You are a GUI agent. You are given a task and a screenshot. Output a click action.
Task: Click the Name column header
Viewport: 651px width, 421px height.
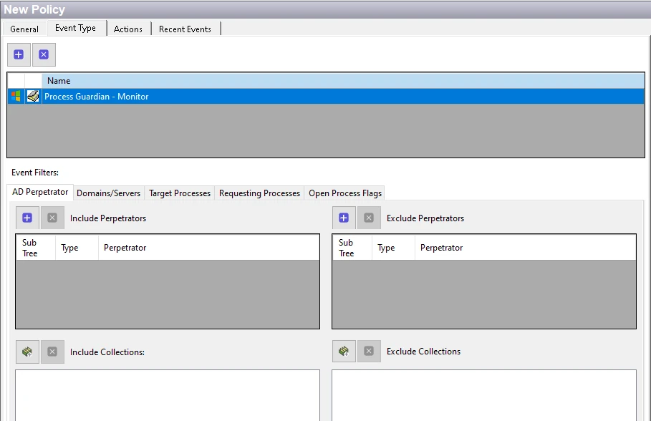click(x=343, y=80)
